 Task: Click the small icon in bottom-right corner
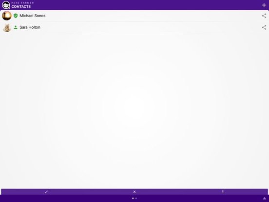pyautogui.click(x=265, y=199)
